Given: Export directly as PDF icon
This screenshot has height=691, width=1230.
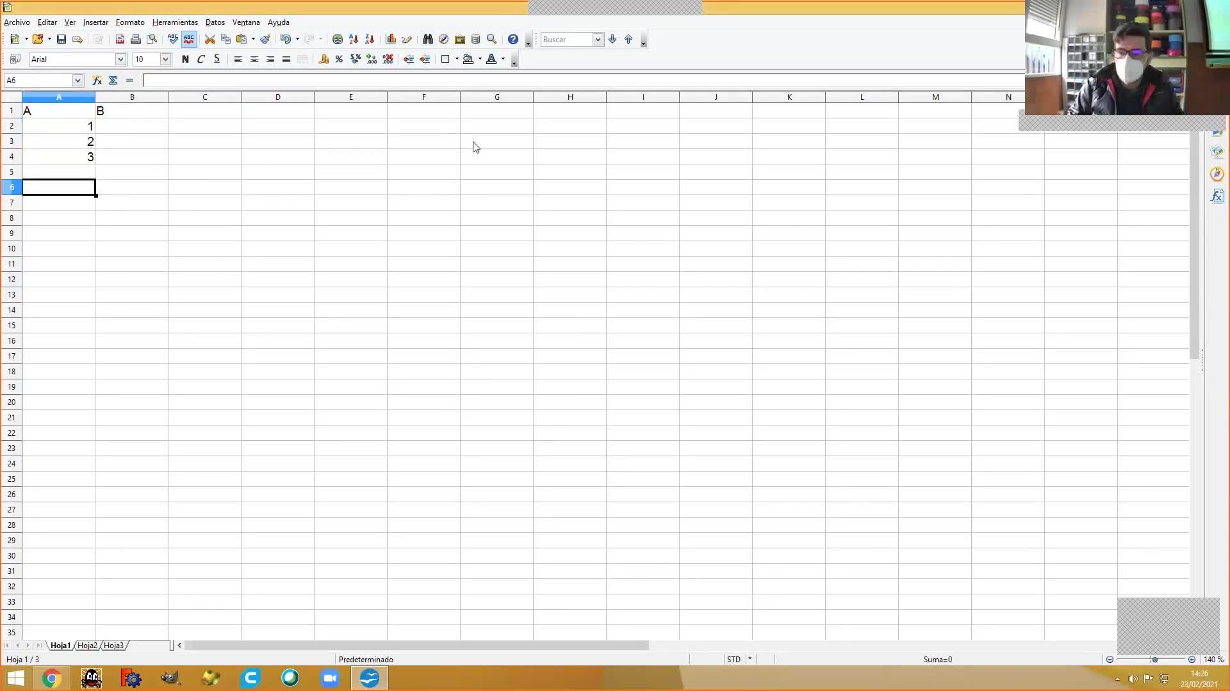Looking at the screenshot, I should [x=120, y=39].
